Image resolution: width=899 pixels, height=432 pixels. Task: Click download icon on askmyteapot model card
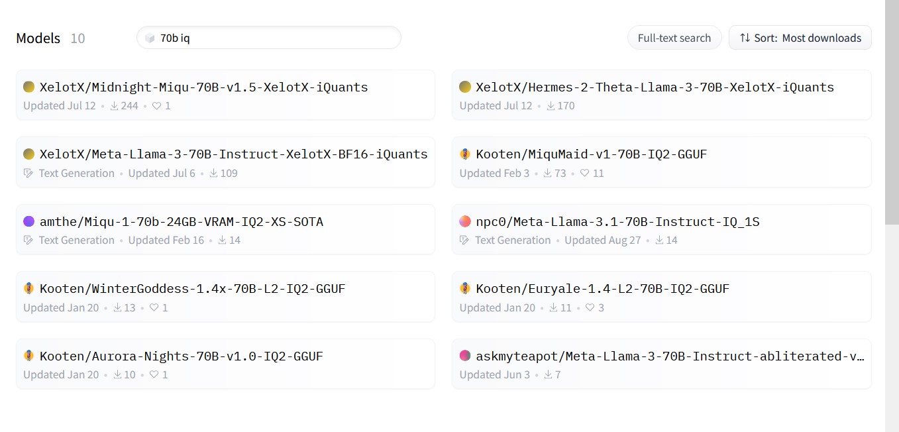[549, 374]
